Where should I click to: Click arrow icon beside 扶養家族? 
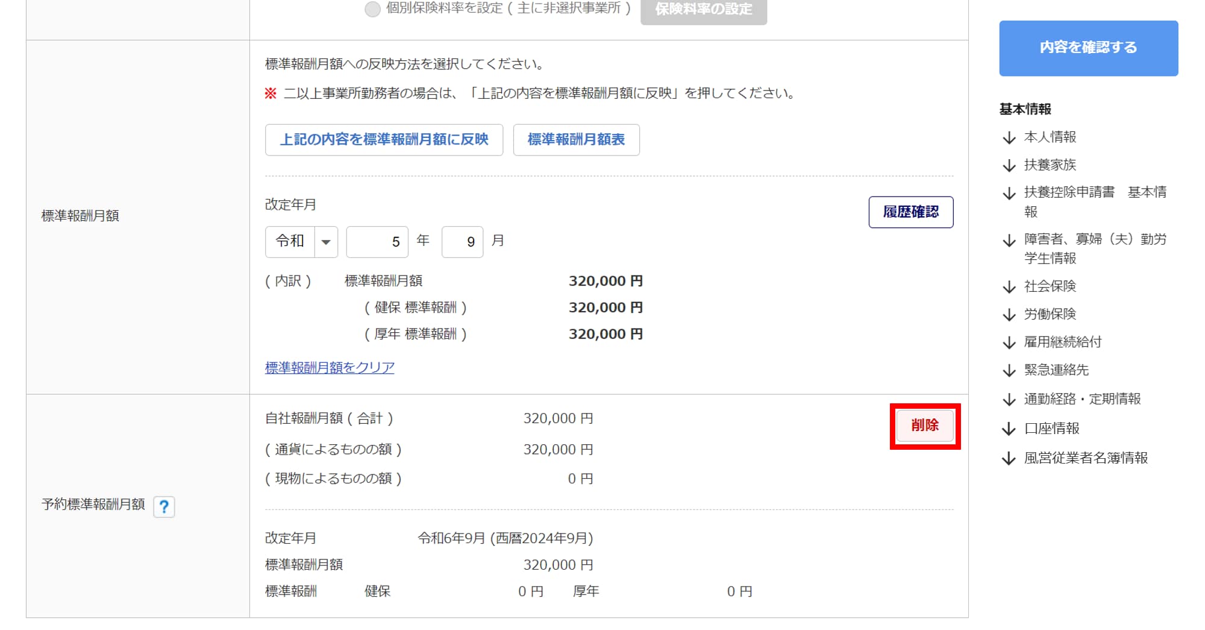click(x=1009, y=166)
